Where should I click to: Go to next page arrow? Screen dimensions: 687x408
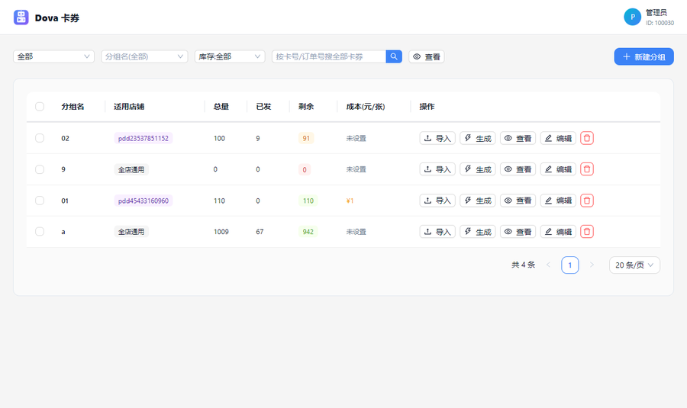pyautogui.click(x=592, y=265)
